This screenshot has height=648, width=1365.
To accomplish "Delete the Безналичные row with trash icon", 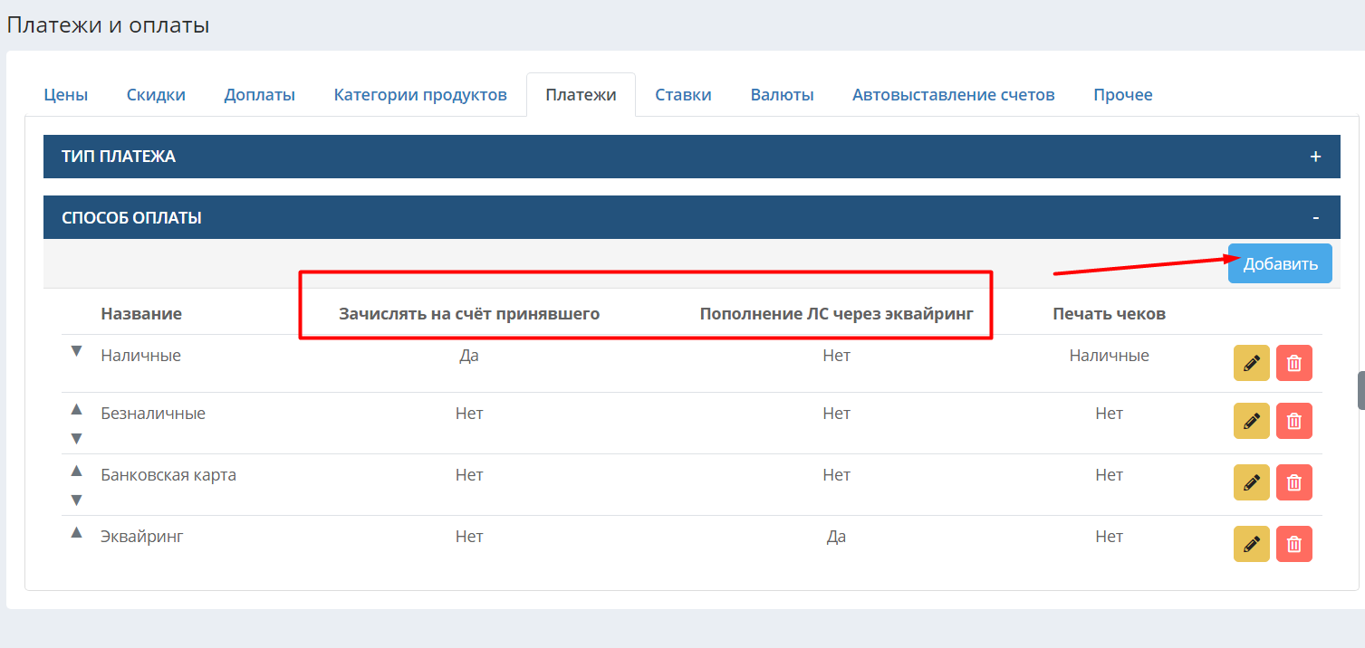I will pyautogui.click(x=1294, y=421).
